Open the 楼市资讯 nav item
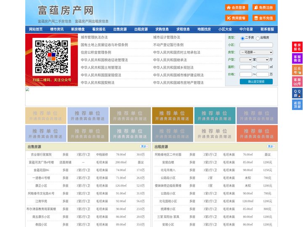The height and width of the screenshot is (227, 303). 57,29
